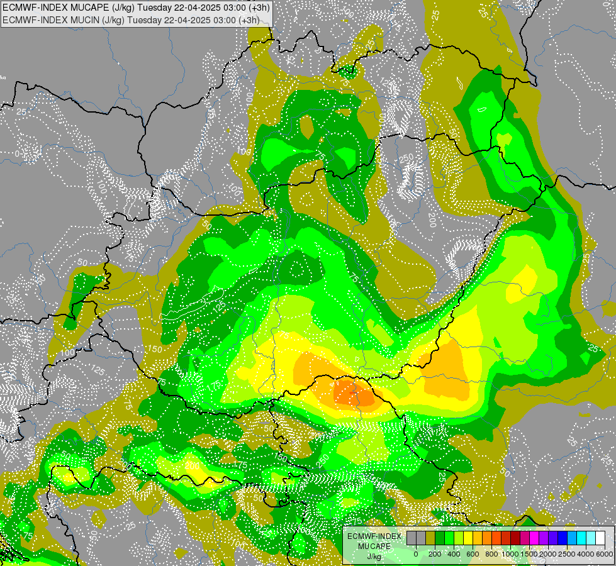Click the dark green legend swatch
616x566 pixels.
(440, 538)
